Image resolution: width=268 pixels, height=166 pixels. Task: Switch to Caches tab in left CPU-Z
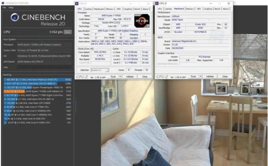pyautogui.click(x=88, y=9)
